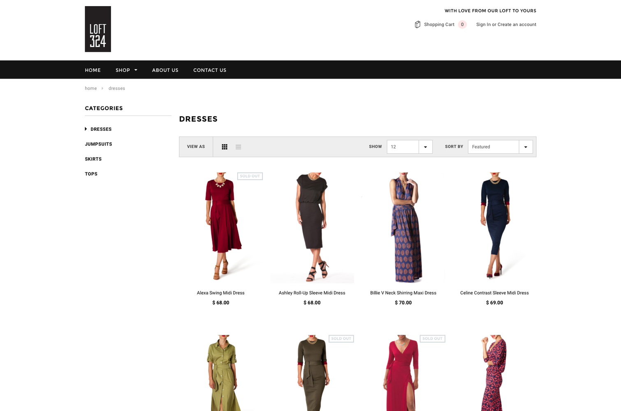Switch to list view icon
Screen dimensions: 621x411
tap(238, 147)
